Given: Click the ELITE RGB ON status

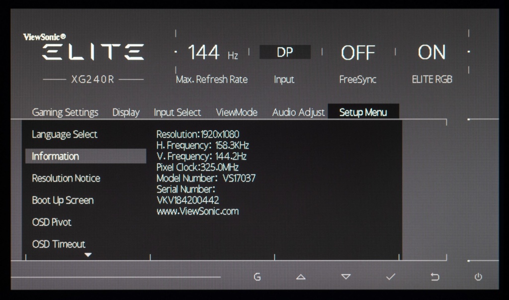Looking at the screenshot, I should pos(432,52).
